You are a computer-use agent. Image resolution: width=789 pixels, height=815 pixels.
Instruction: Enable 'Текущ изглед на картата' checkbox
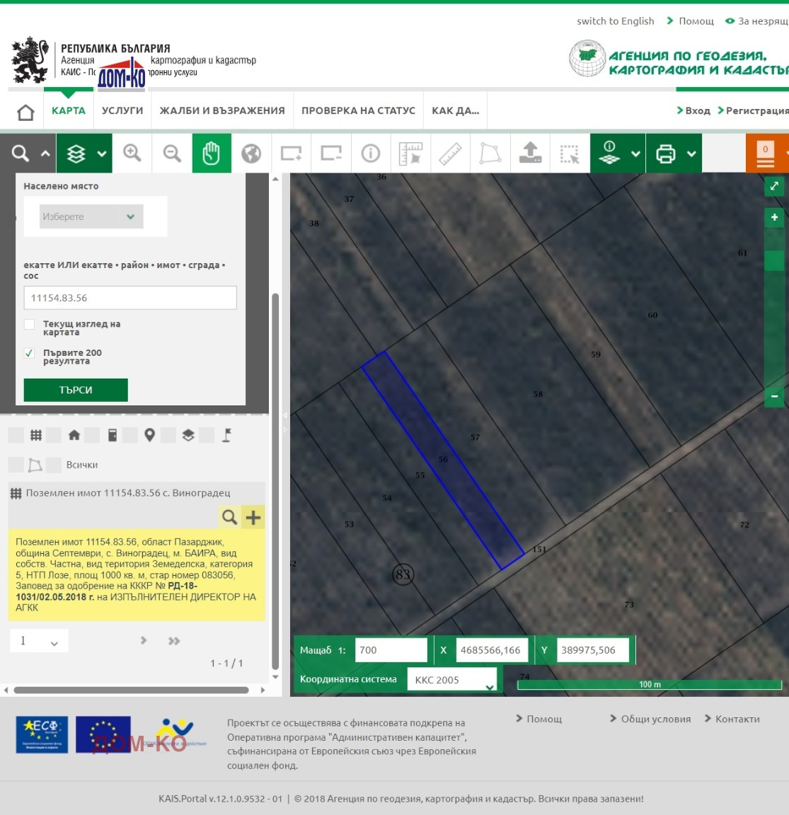coord(30,325)
